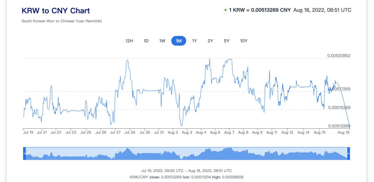
Task: Click the KRW to CNY Chart heading
Action: tap(56, 11)
